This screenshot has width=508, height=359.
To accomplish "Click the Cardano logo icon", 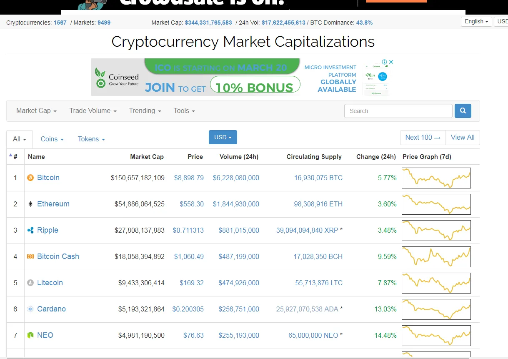I will tap(30, 309).
